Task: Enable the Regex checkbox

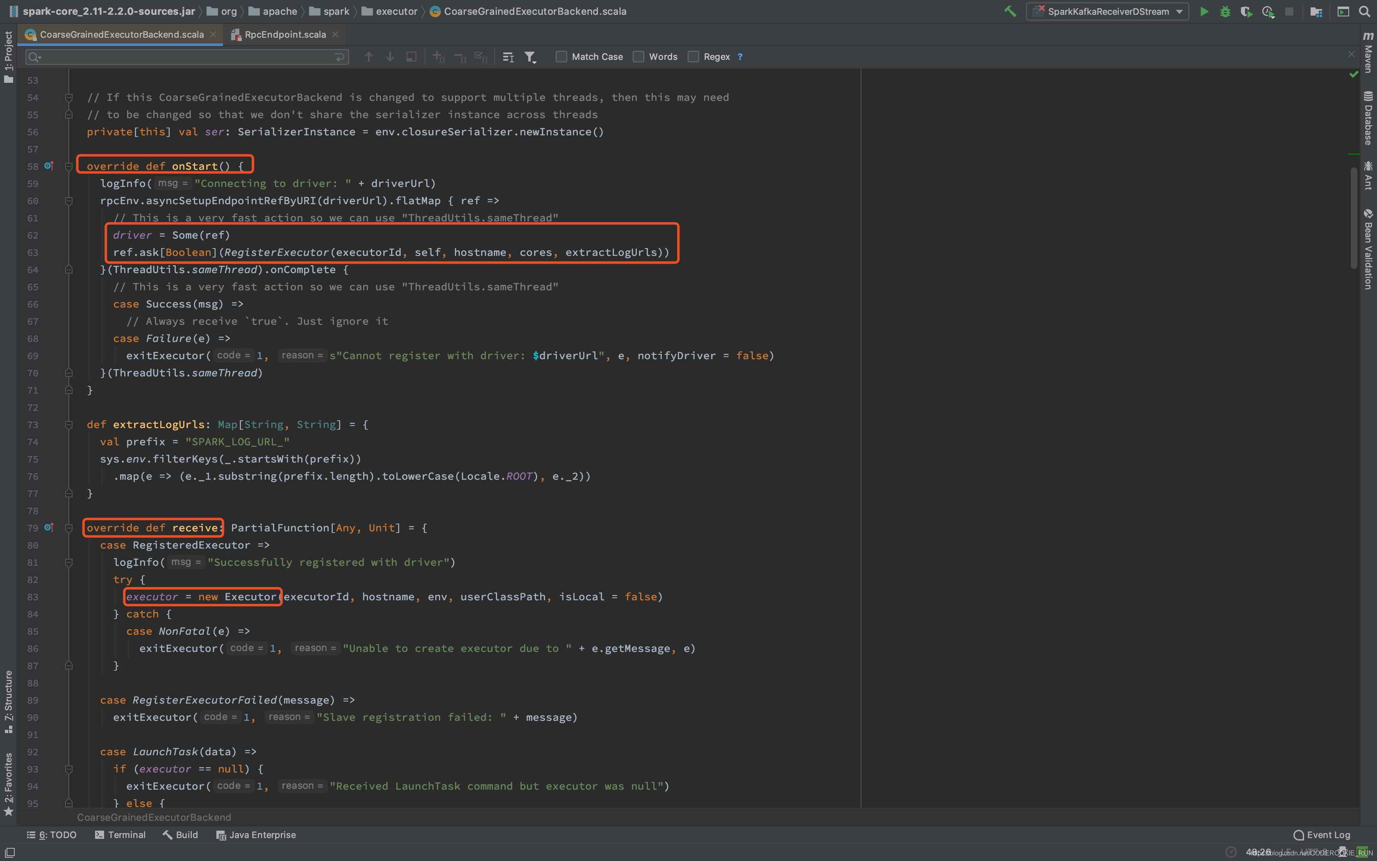Action: tap(693, 57)
